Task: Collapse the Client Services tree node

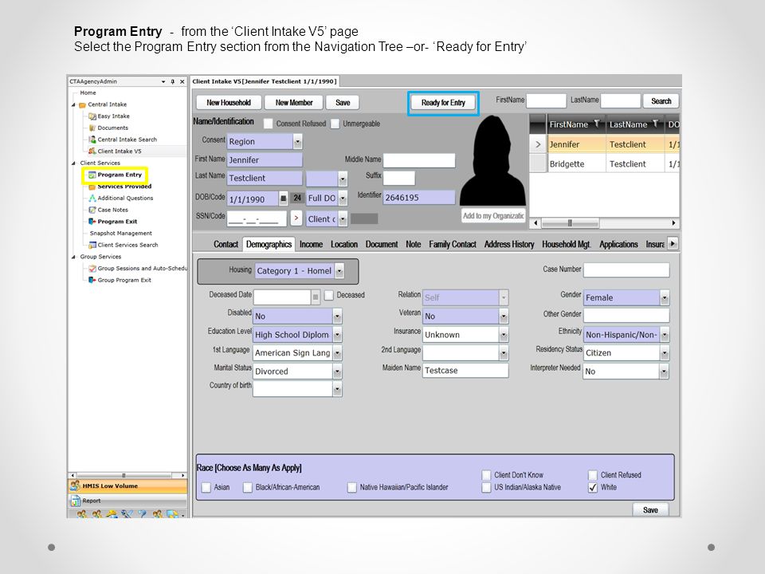Action: (73, 163)
